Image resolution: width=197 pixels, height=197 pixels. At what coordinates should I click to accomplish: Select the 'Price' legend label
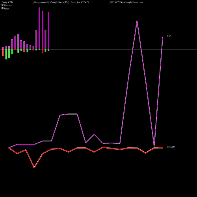tap(6, 9)
